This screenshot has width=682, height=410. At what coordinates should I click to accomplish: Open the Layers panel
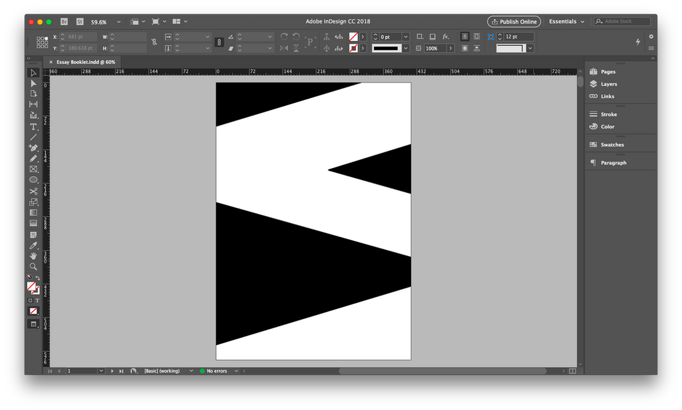click(x=609, y=84)
